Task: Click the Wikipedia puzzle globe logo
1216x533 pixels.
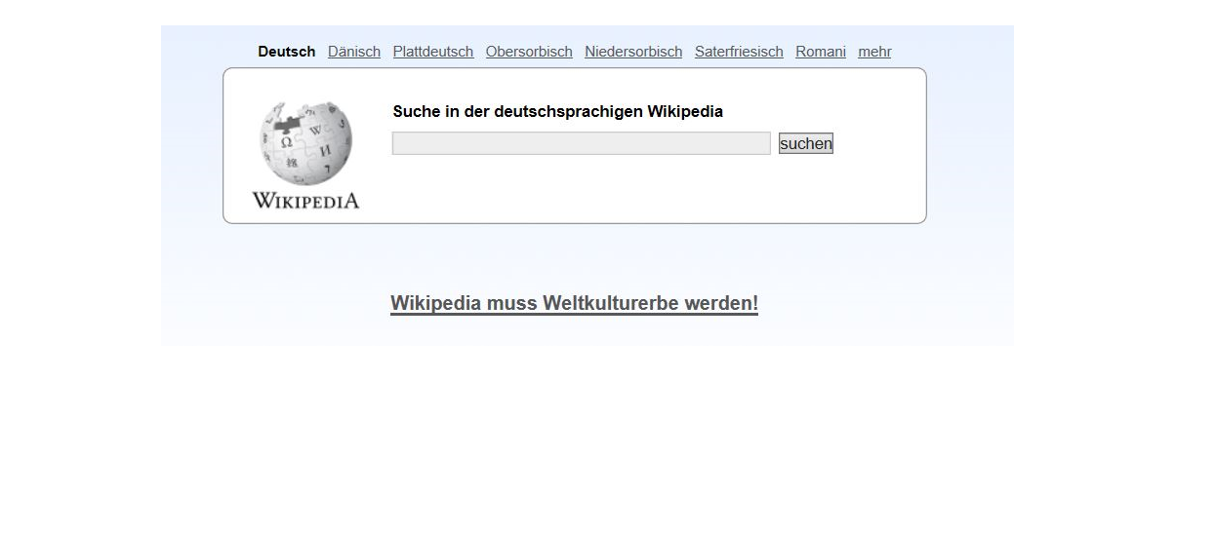Action: (305, 143)
